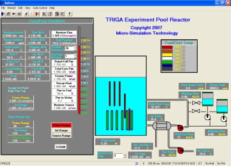This screenshot has width=231, height=166.
Task: Click the red pool coolant pump icon
Action: click(180, 128)
